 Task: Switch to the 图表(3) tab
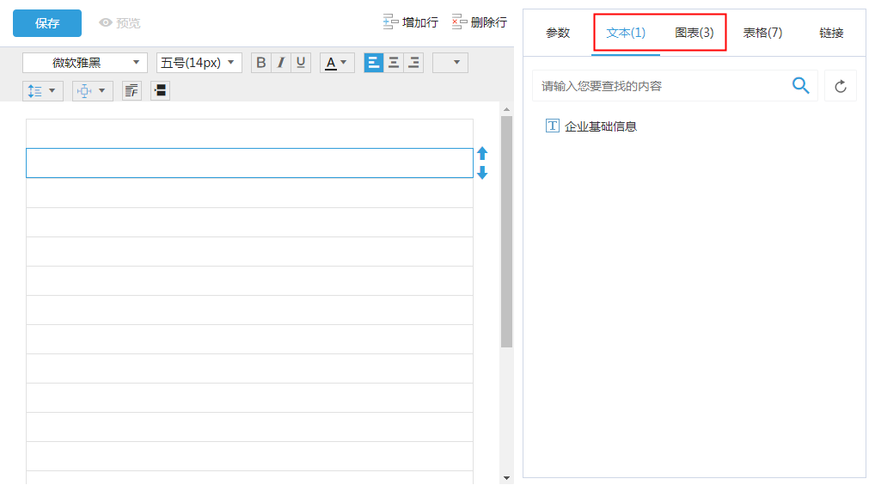click(x=694, y=33)
